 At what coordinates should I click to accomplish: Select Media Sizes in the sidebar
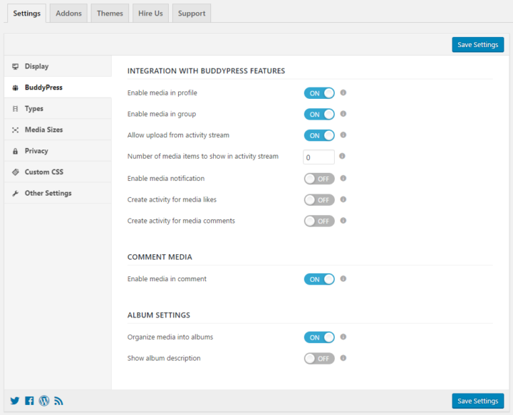click(x=43, y=130)
